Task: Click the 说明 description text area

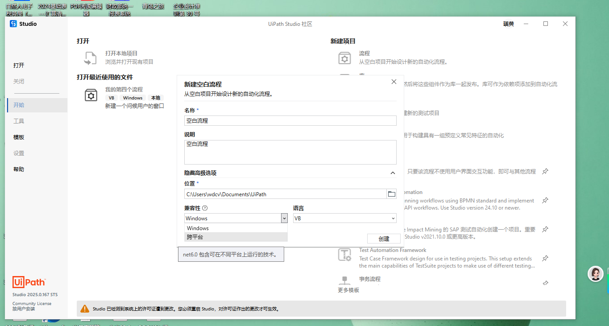Action: pyautogui.click(x=290, y=152)
